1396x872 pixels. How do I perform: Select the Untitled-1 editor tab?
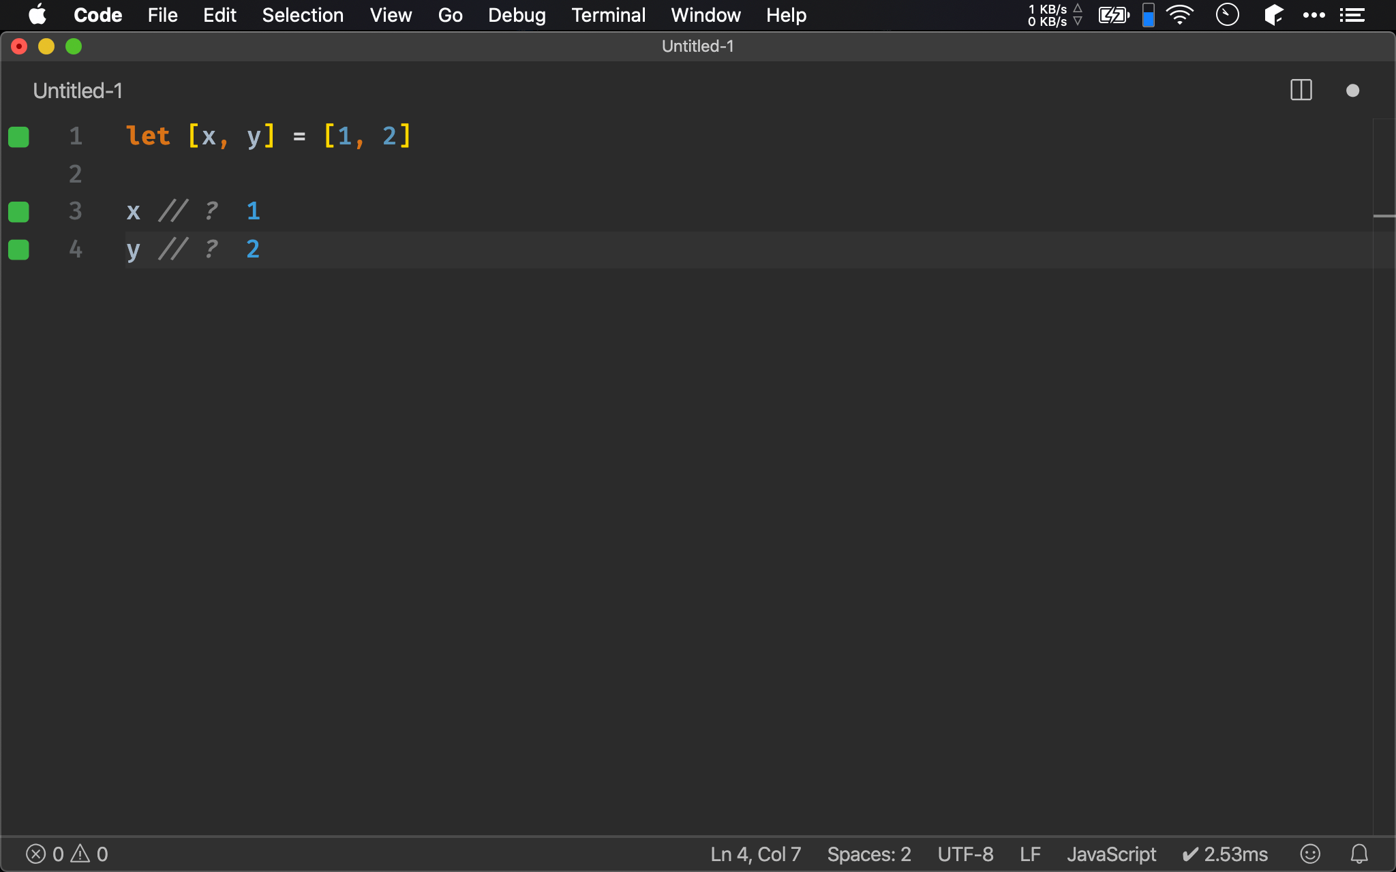78,91
